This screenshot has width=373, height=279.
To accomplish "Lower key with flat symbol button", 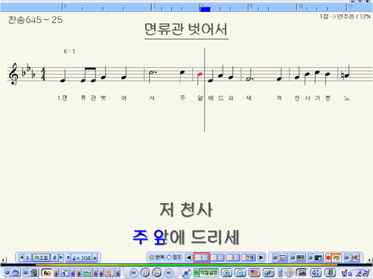I will [28, 258].
